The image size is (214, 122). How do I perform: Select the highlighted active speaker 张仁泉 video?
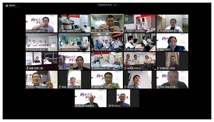click(107, 23)
